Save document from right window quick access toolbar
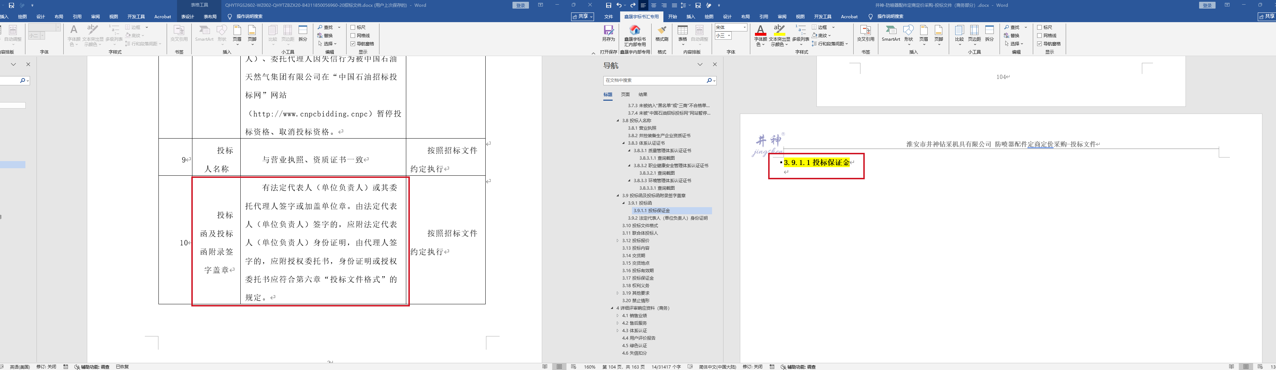The width and height of the screenshot is (1276, 370). tap(608, 5)
